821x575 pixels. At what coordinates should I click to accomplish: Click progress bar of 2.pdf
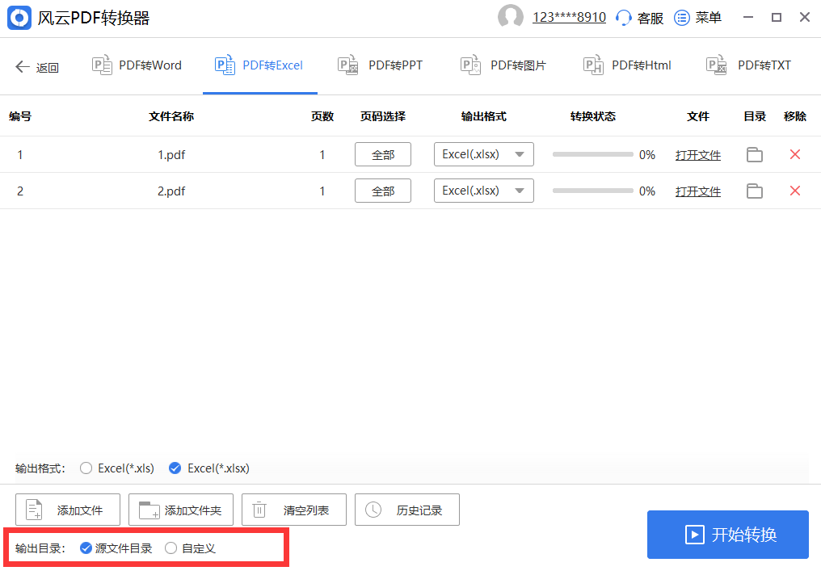(x=592, y=191)
